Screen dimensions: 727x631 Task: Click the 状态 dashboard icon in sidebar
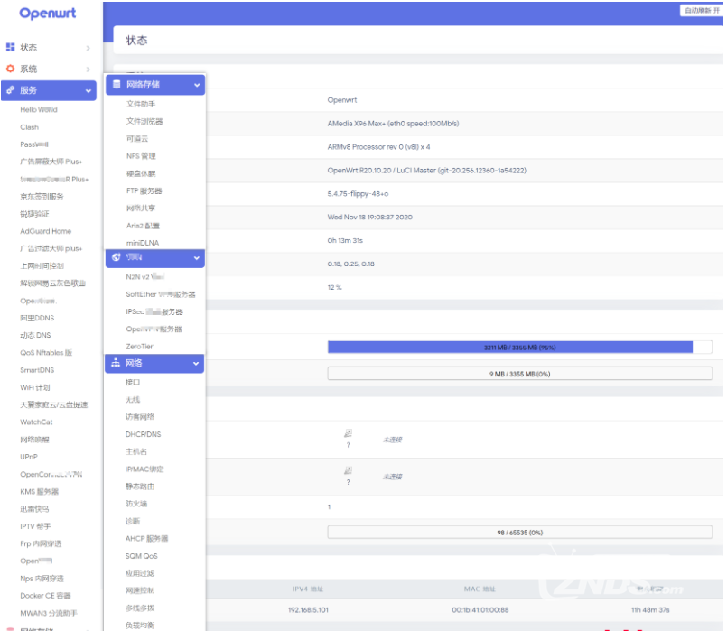click(x=11, y=47)
